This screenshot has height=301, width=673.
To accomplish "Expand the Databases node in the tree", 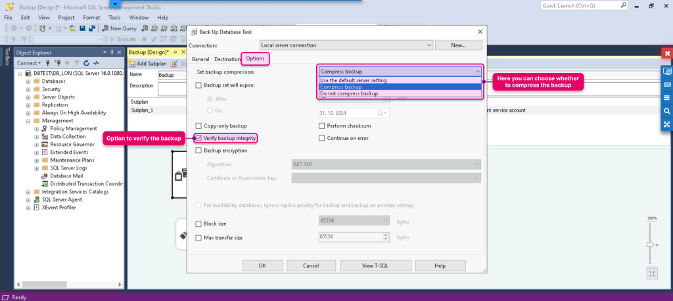I will (28, 81).
